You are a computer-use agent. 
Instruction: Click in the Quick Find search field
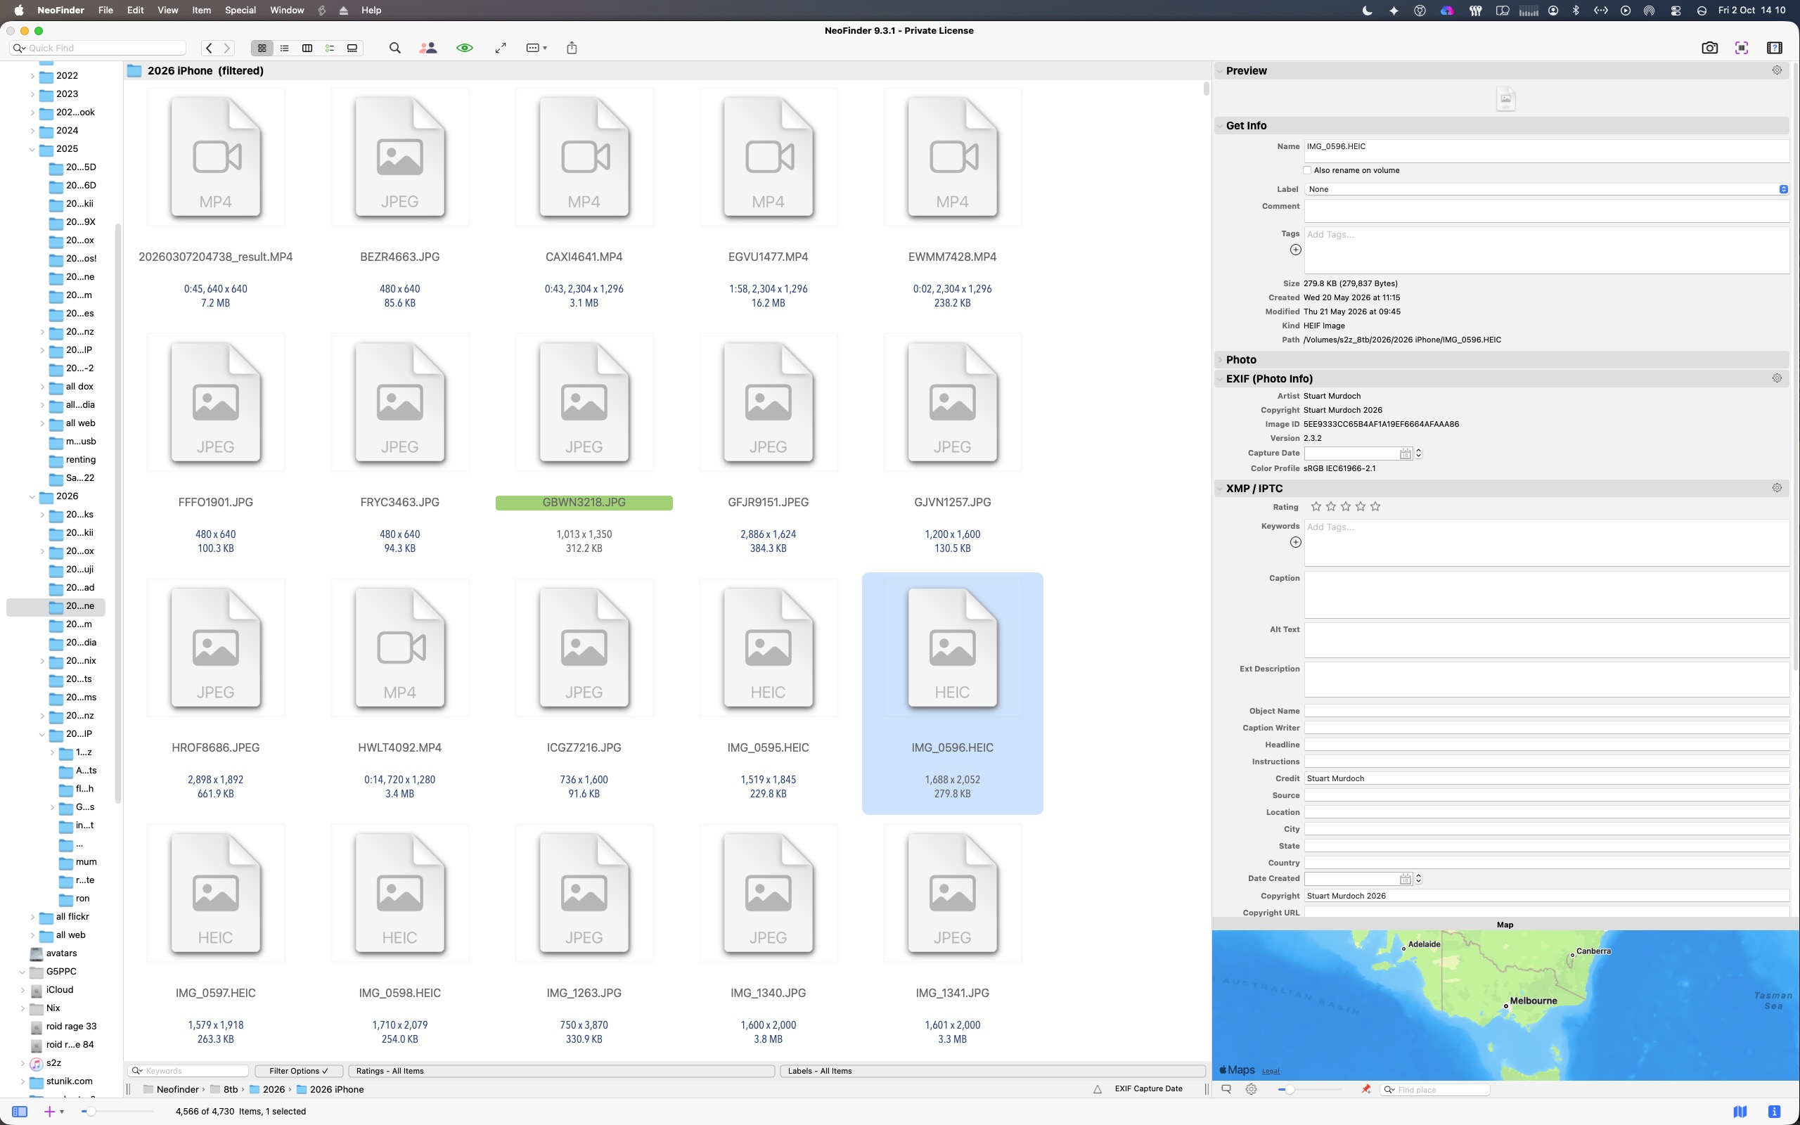click(x=98, y=48)
